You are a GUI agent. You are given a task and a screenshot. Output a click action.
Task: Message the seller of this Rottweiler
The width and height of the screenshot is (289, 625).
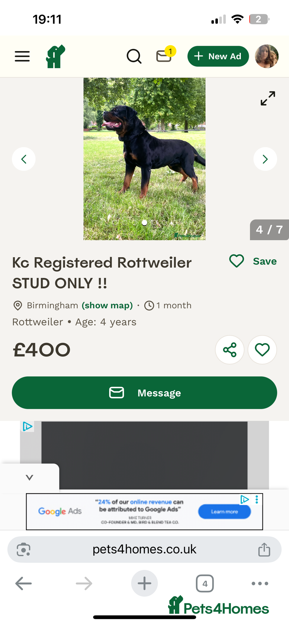tap(144, 393)
